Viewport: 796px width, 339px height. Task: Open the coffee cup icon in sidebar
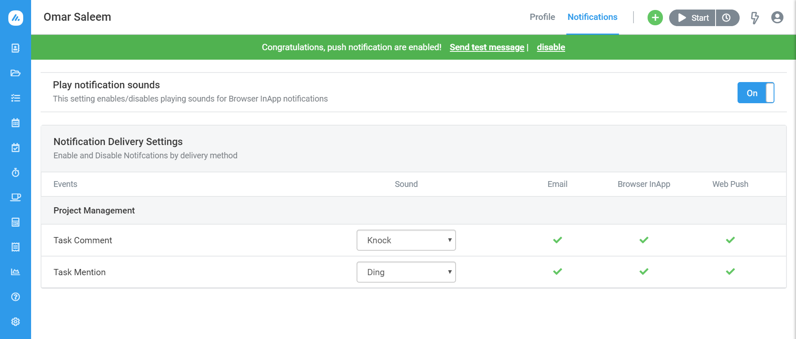click(x=16, y=197)
